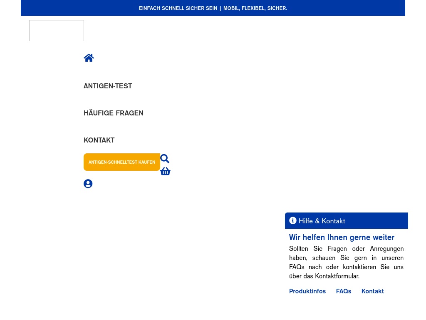Click the word Kontaktformular in the help paragraph

click(x=337, y=276)
